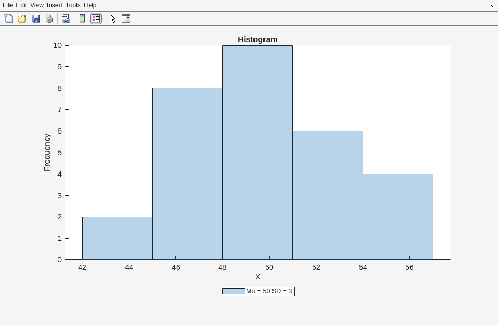Viewport: 498px width, 325px height.
Task: Select the Edit Plot arrow tool
Action: (113, 18)
